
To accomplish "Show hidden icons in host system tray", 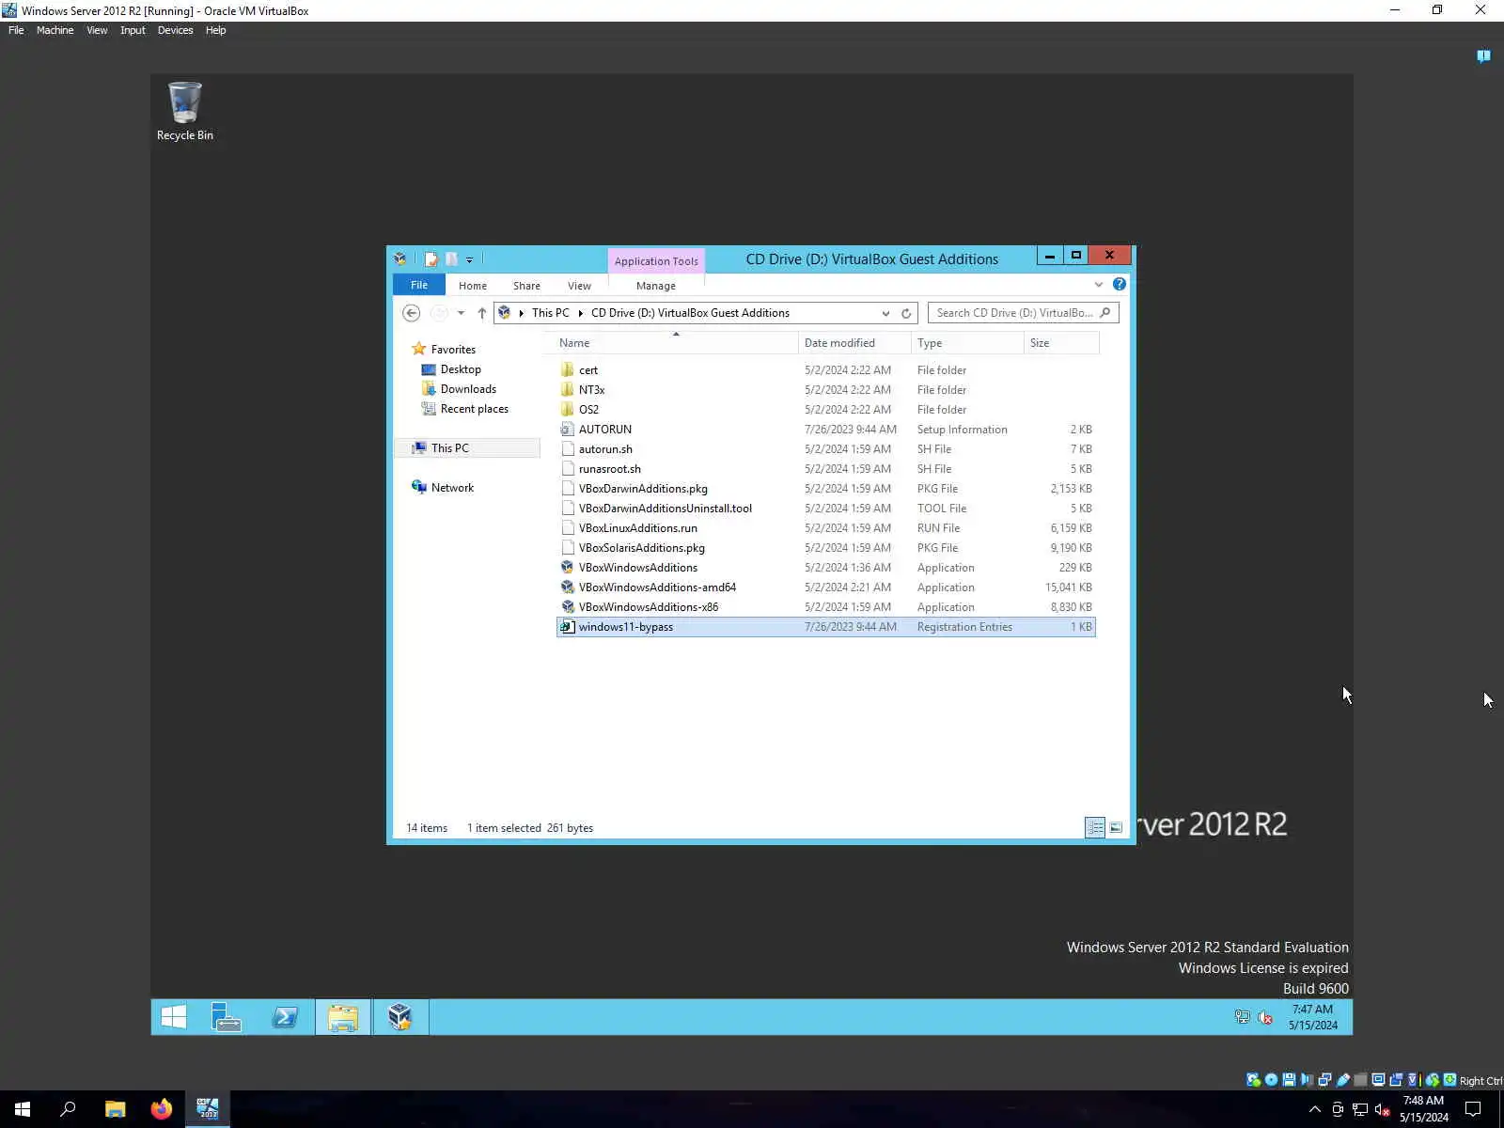I will tap(1315, 1109).
